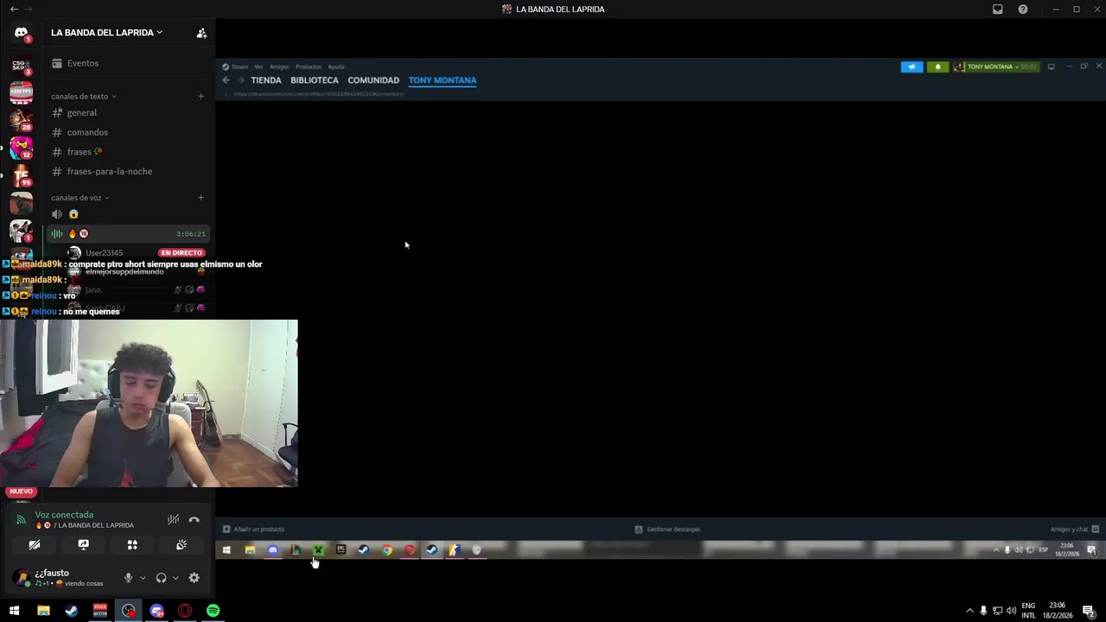Open the frases-para-la-noche channel
Screen dimensions: 1106x622
click(127, 171)
